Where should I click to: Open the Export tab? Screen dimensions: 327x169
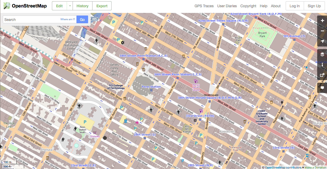(x=102, y=5)
